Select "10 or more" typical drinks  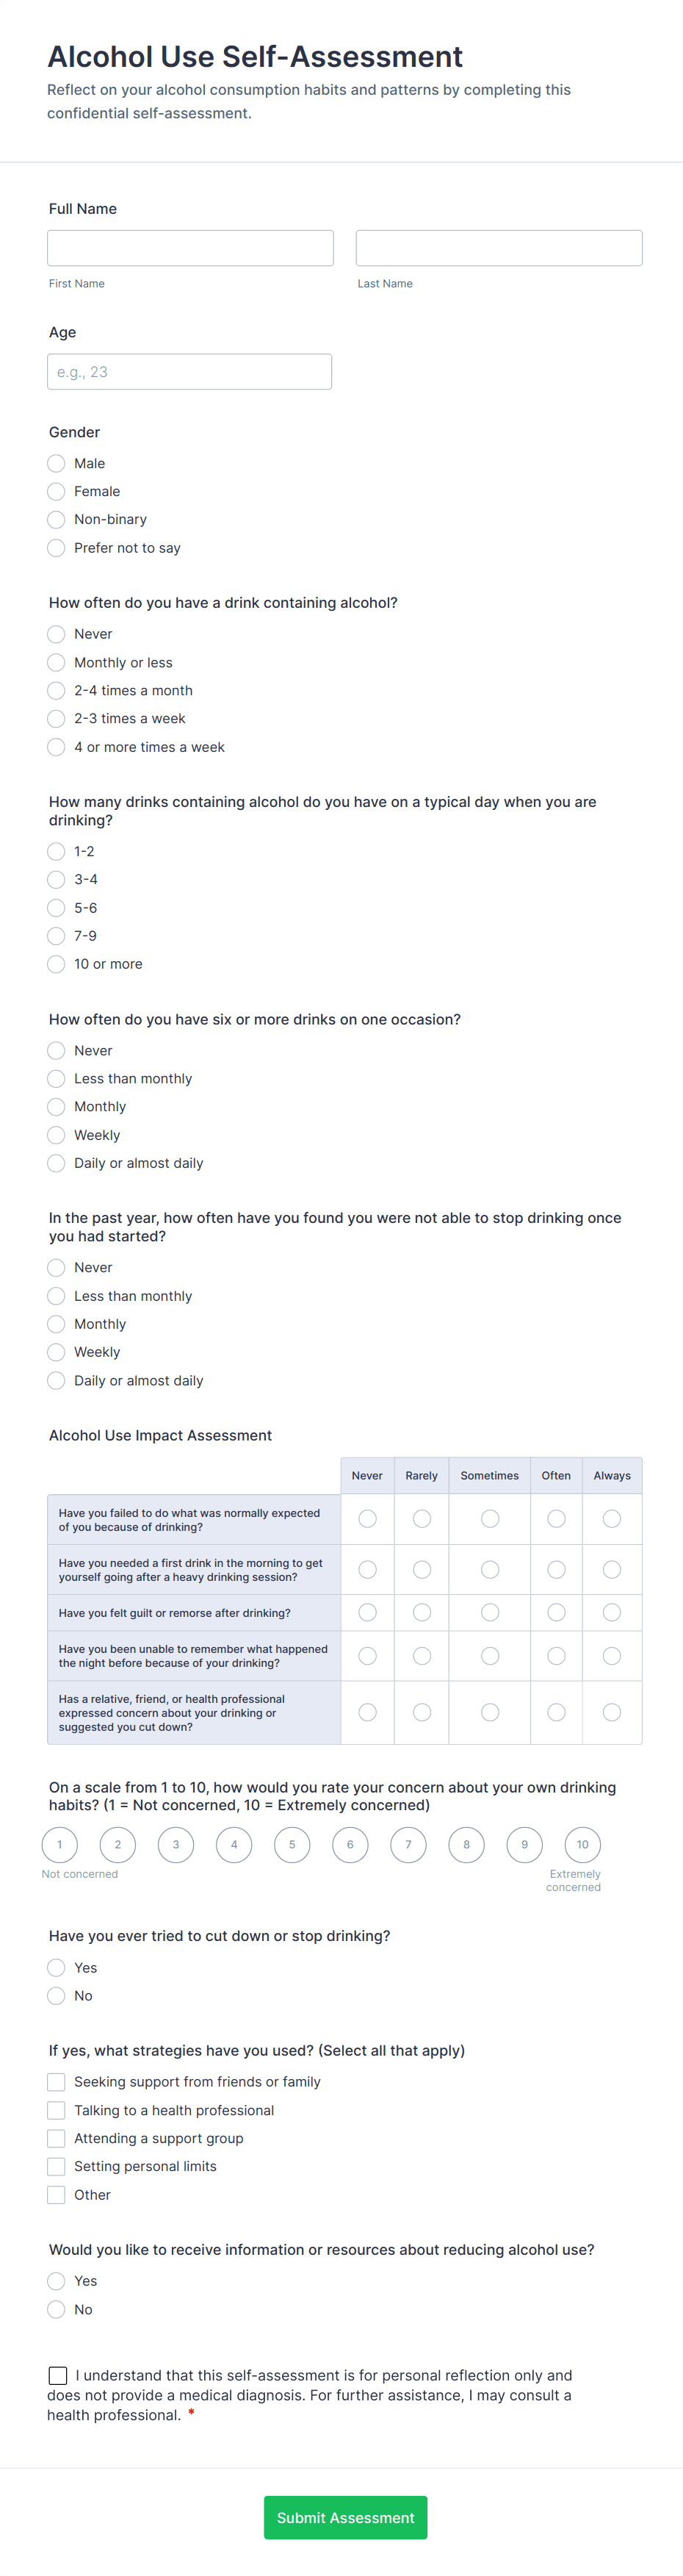click(56, 963)
